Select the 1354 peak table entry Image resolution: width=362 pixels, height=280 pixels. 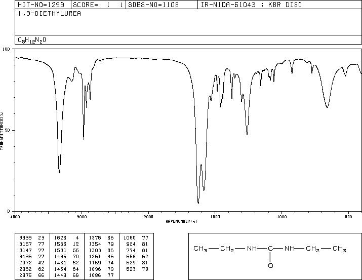pos(101,244)
